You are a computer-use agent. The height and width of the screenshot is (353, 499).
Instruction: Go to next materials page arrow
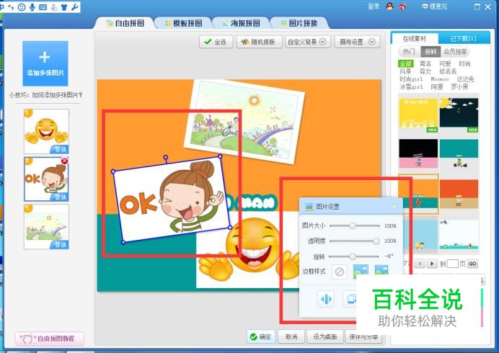[431, 264]
